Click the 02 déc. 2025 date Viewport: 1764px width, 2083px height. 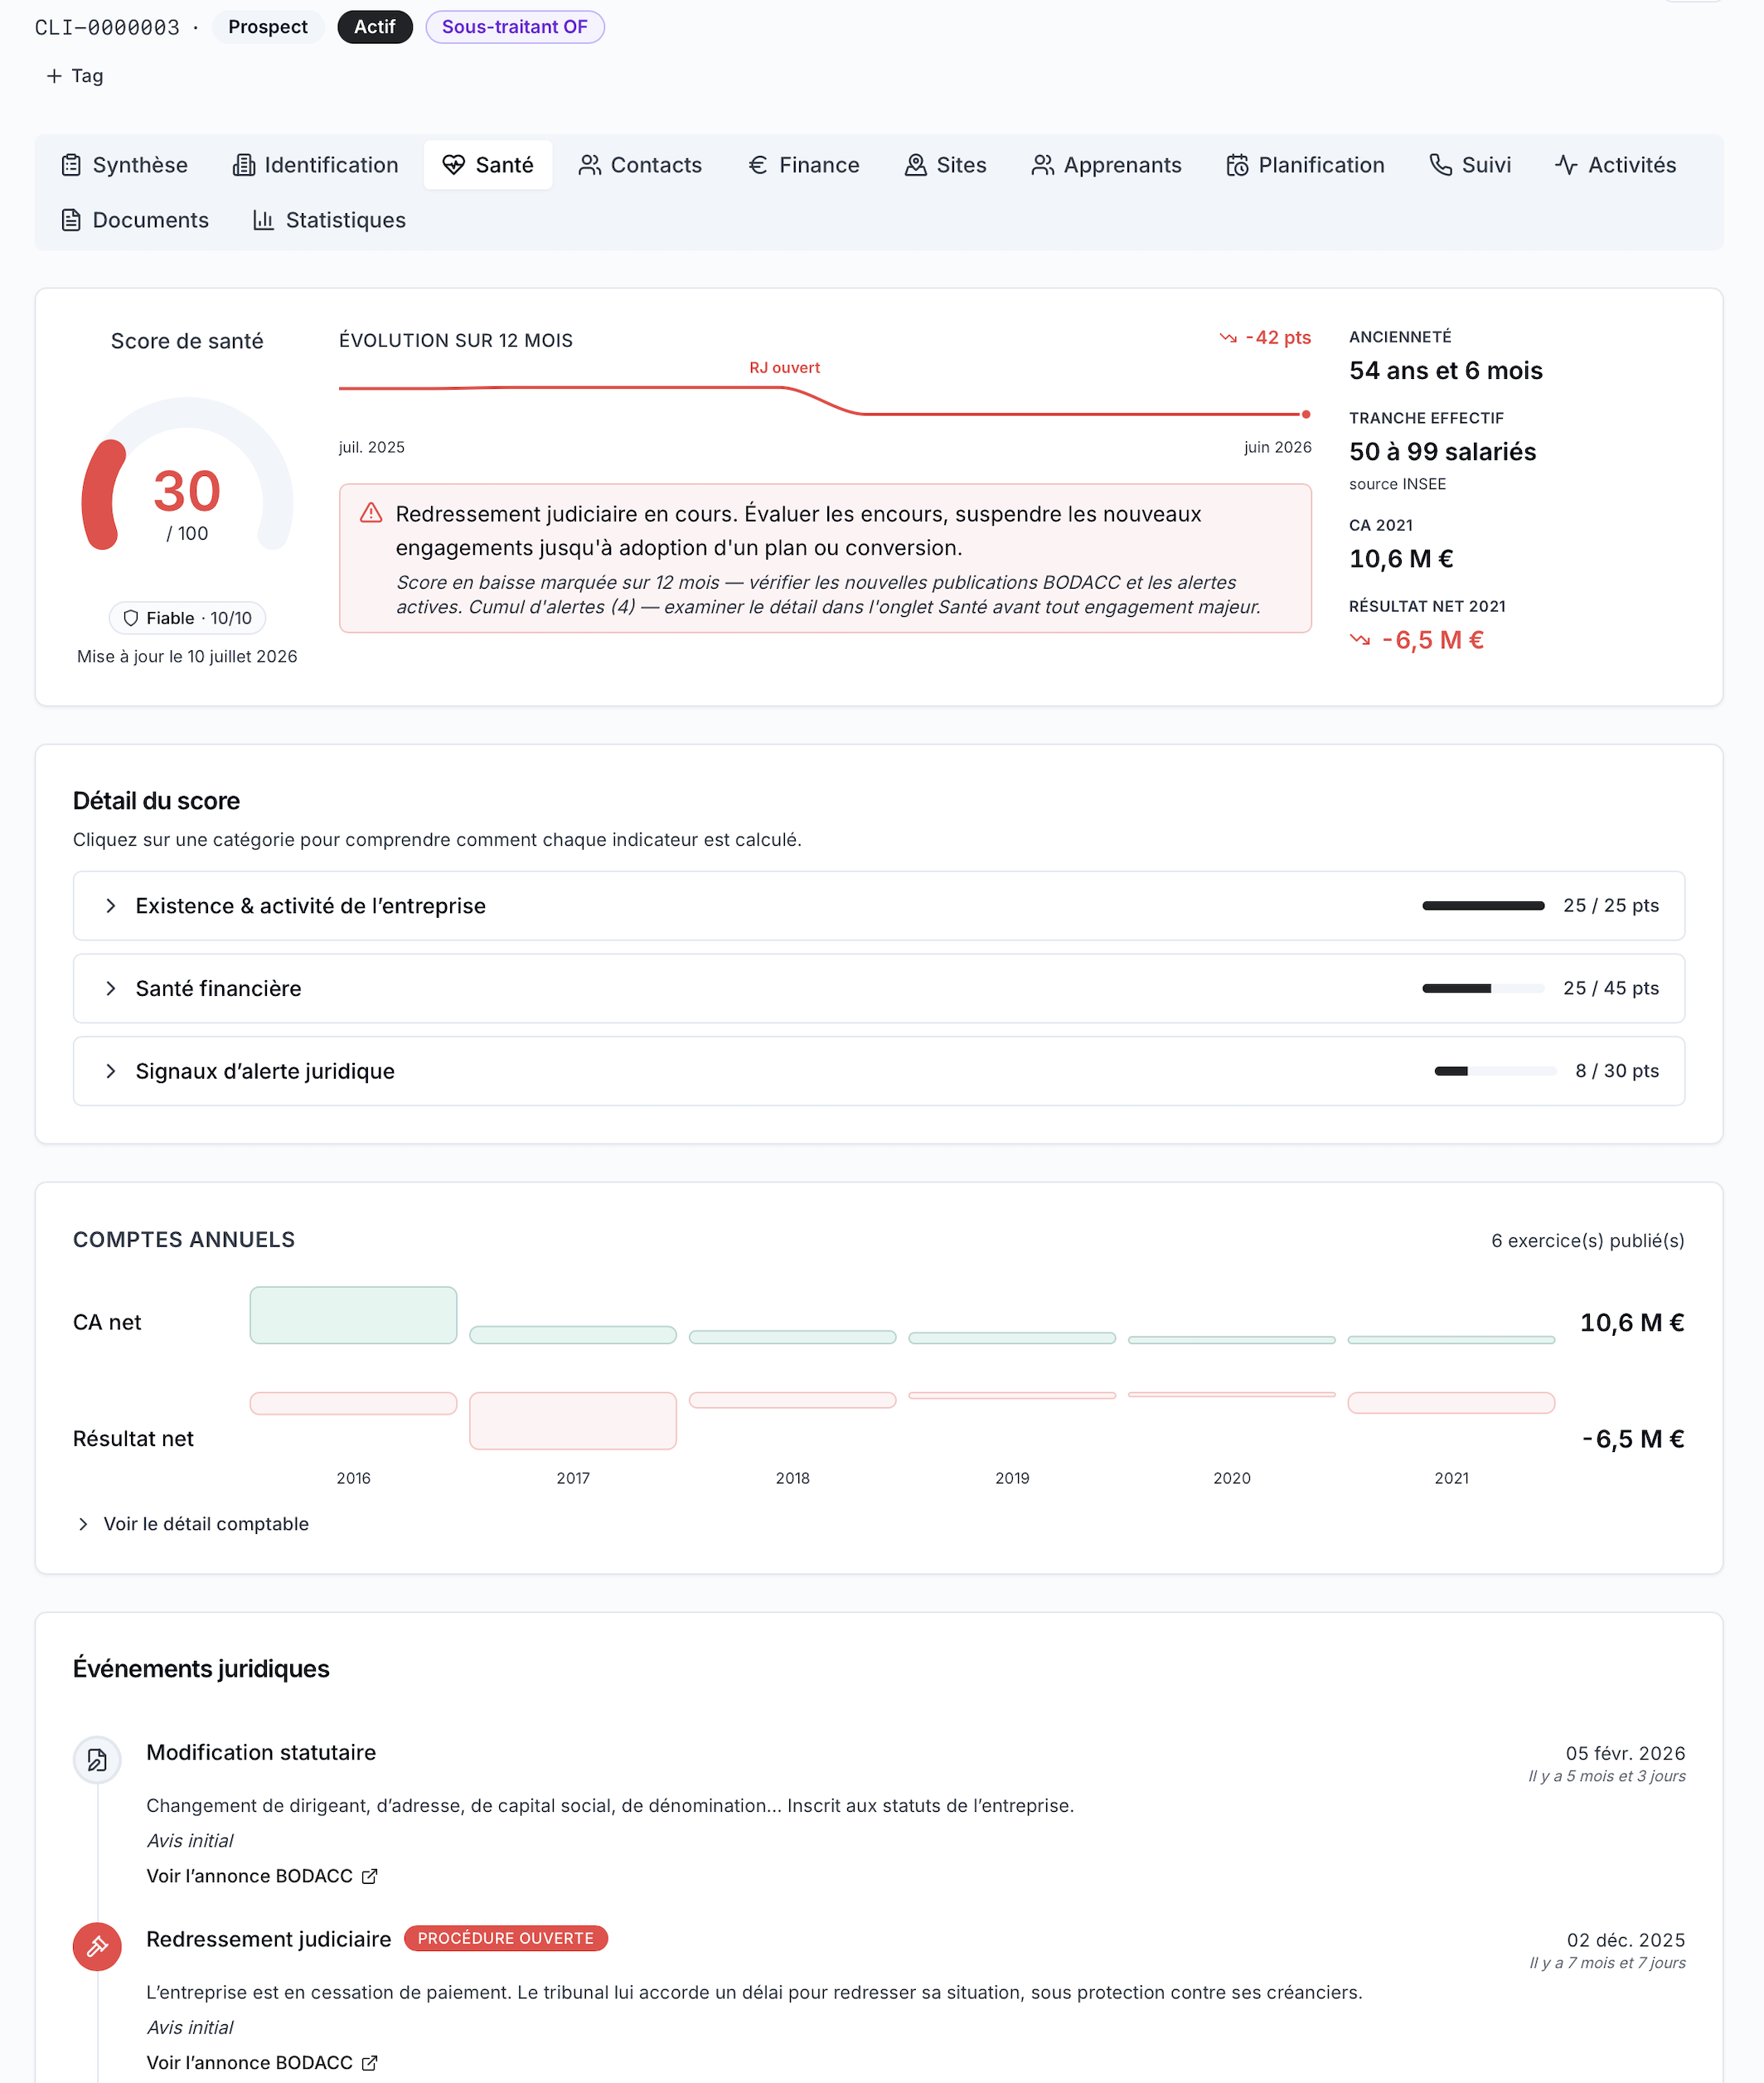1626,1940
